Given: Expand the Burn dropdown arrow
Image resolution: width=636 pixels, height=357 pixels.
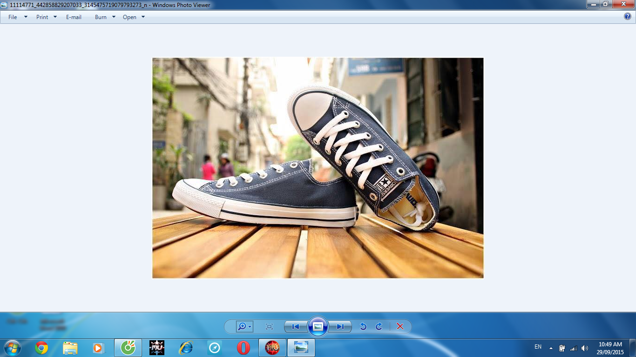Looking at the screenshot, I should [x=114, y=17].
